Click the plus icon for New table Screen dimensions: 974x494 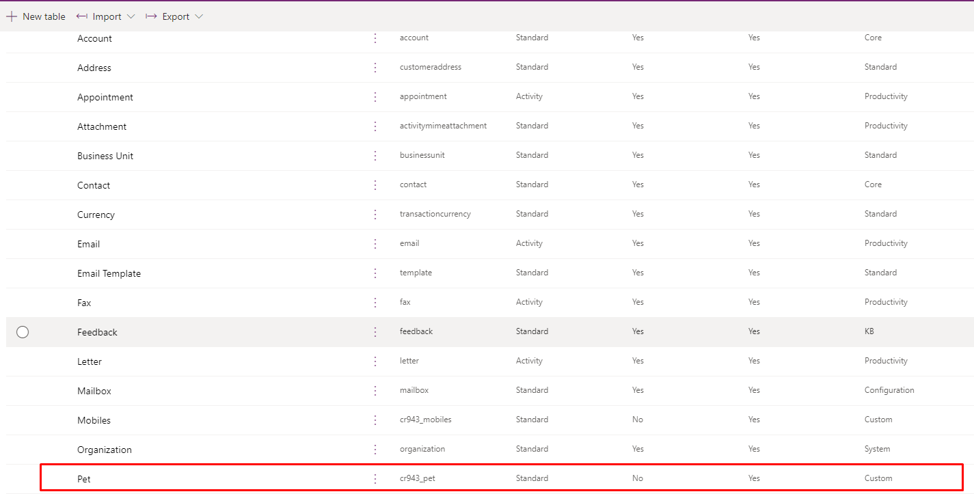point(12,16)
